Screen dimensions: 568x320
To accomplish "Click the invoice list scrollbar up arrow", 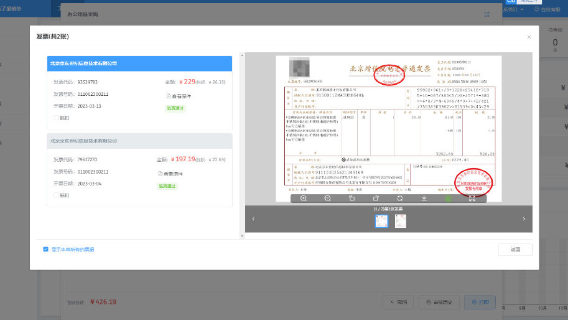I will click(x=242, y=55).
